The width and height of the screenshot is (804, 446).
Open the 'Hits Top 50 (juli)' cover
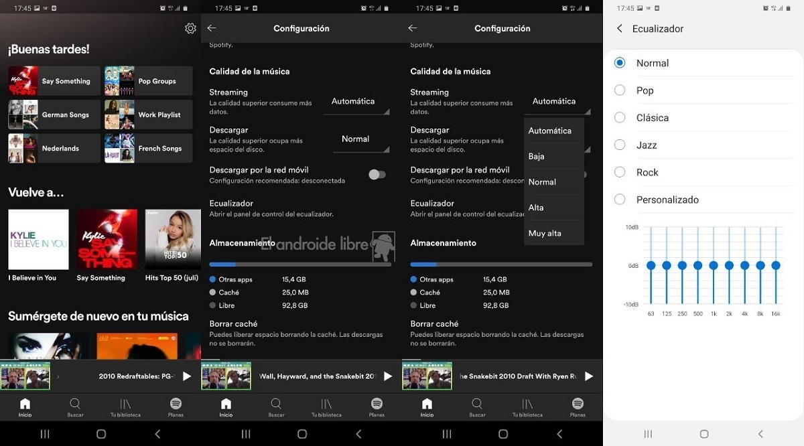pyautogui.click(x=173, y=239)
